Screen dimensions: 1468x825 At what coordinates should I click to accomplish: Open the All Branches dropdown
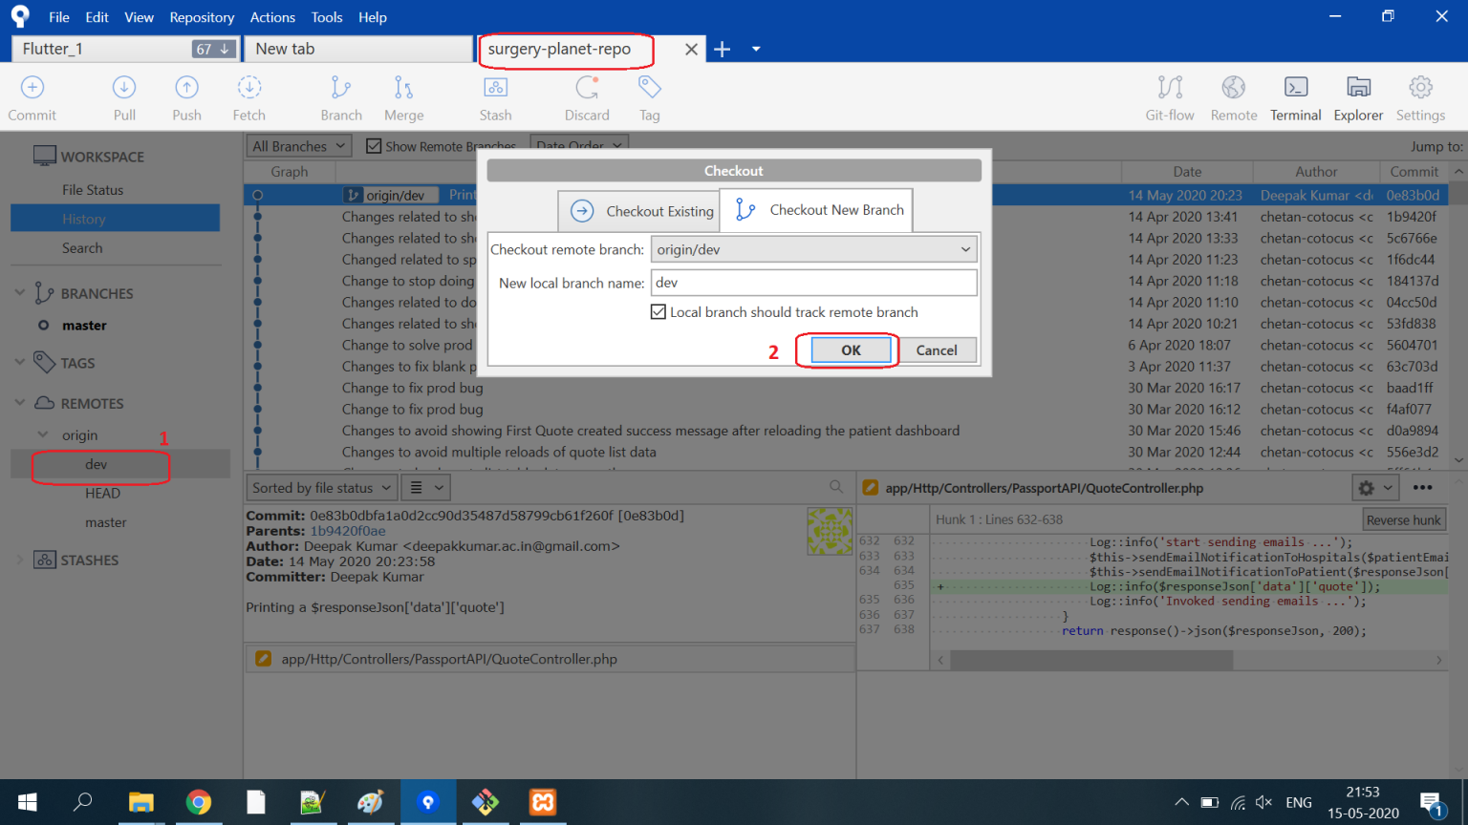point(299,146)
